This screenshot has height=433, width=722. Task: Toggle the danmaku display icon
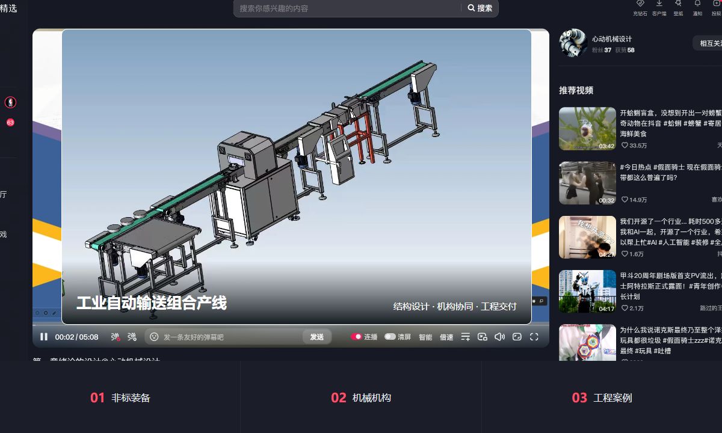[x=115, y=337]
